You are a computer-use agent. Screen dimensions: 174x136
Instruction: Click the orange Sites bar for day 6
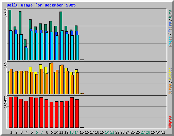tap(37, 84)
